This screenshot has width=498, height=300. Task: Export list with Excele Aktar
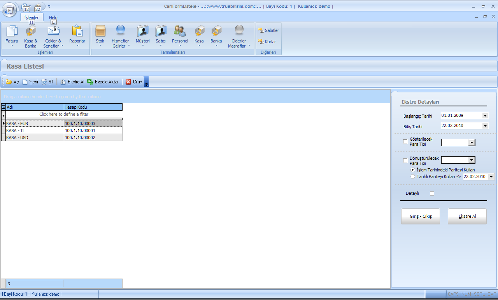(x=103, y=82)
